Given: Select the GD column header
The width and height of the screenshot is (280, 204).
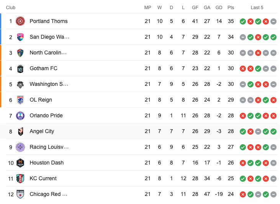Looking at the screenshot, I should pyautogui.click(x=219, y=8).
